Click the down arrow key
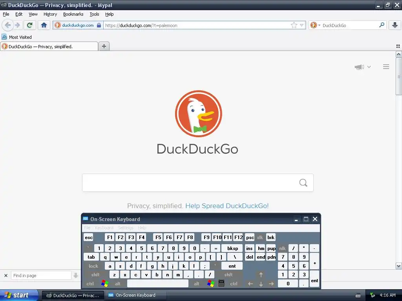The width and height of the screenshot is (402, 301). (x=261, y=284)
